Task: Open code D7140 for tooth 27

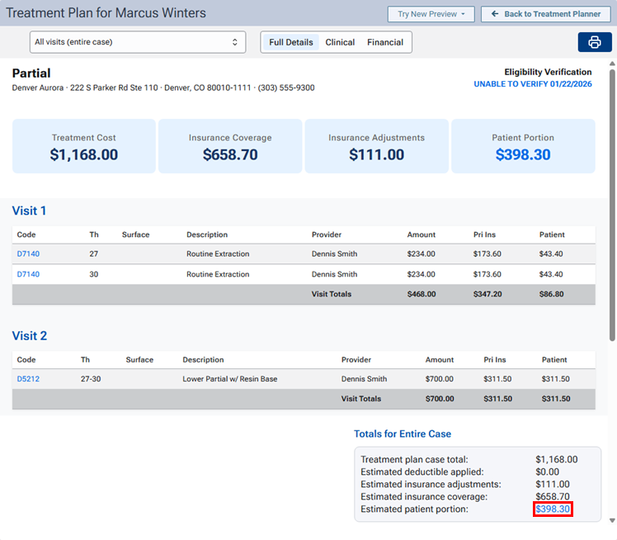Action: (x=28, y=253)
